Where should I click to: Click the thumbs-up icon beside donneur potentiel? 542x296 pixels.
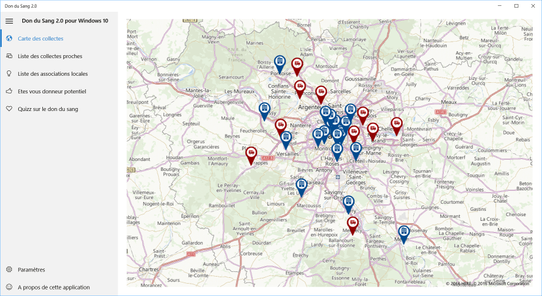(9, 91)
